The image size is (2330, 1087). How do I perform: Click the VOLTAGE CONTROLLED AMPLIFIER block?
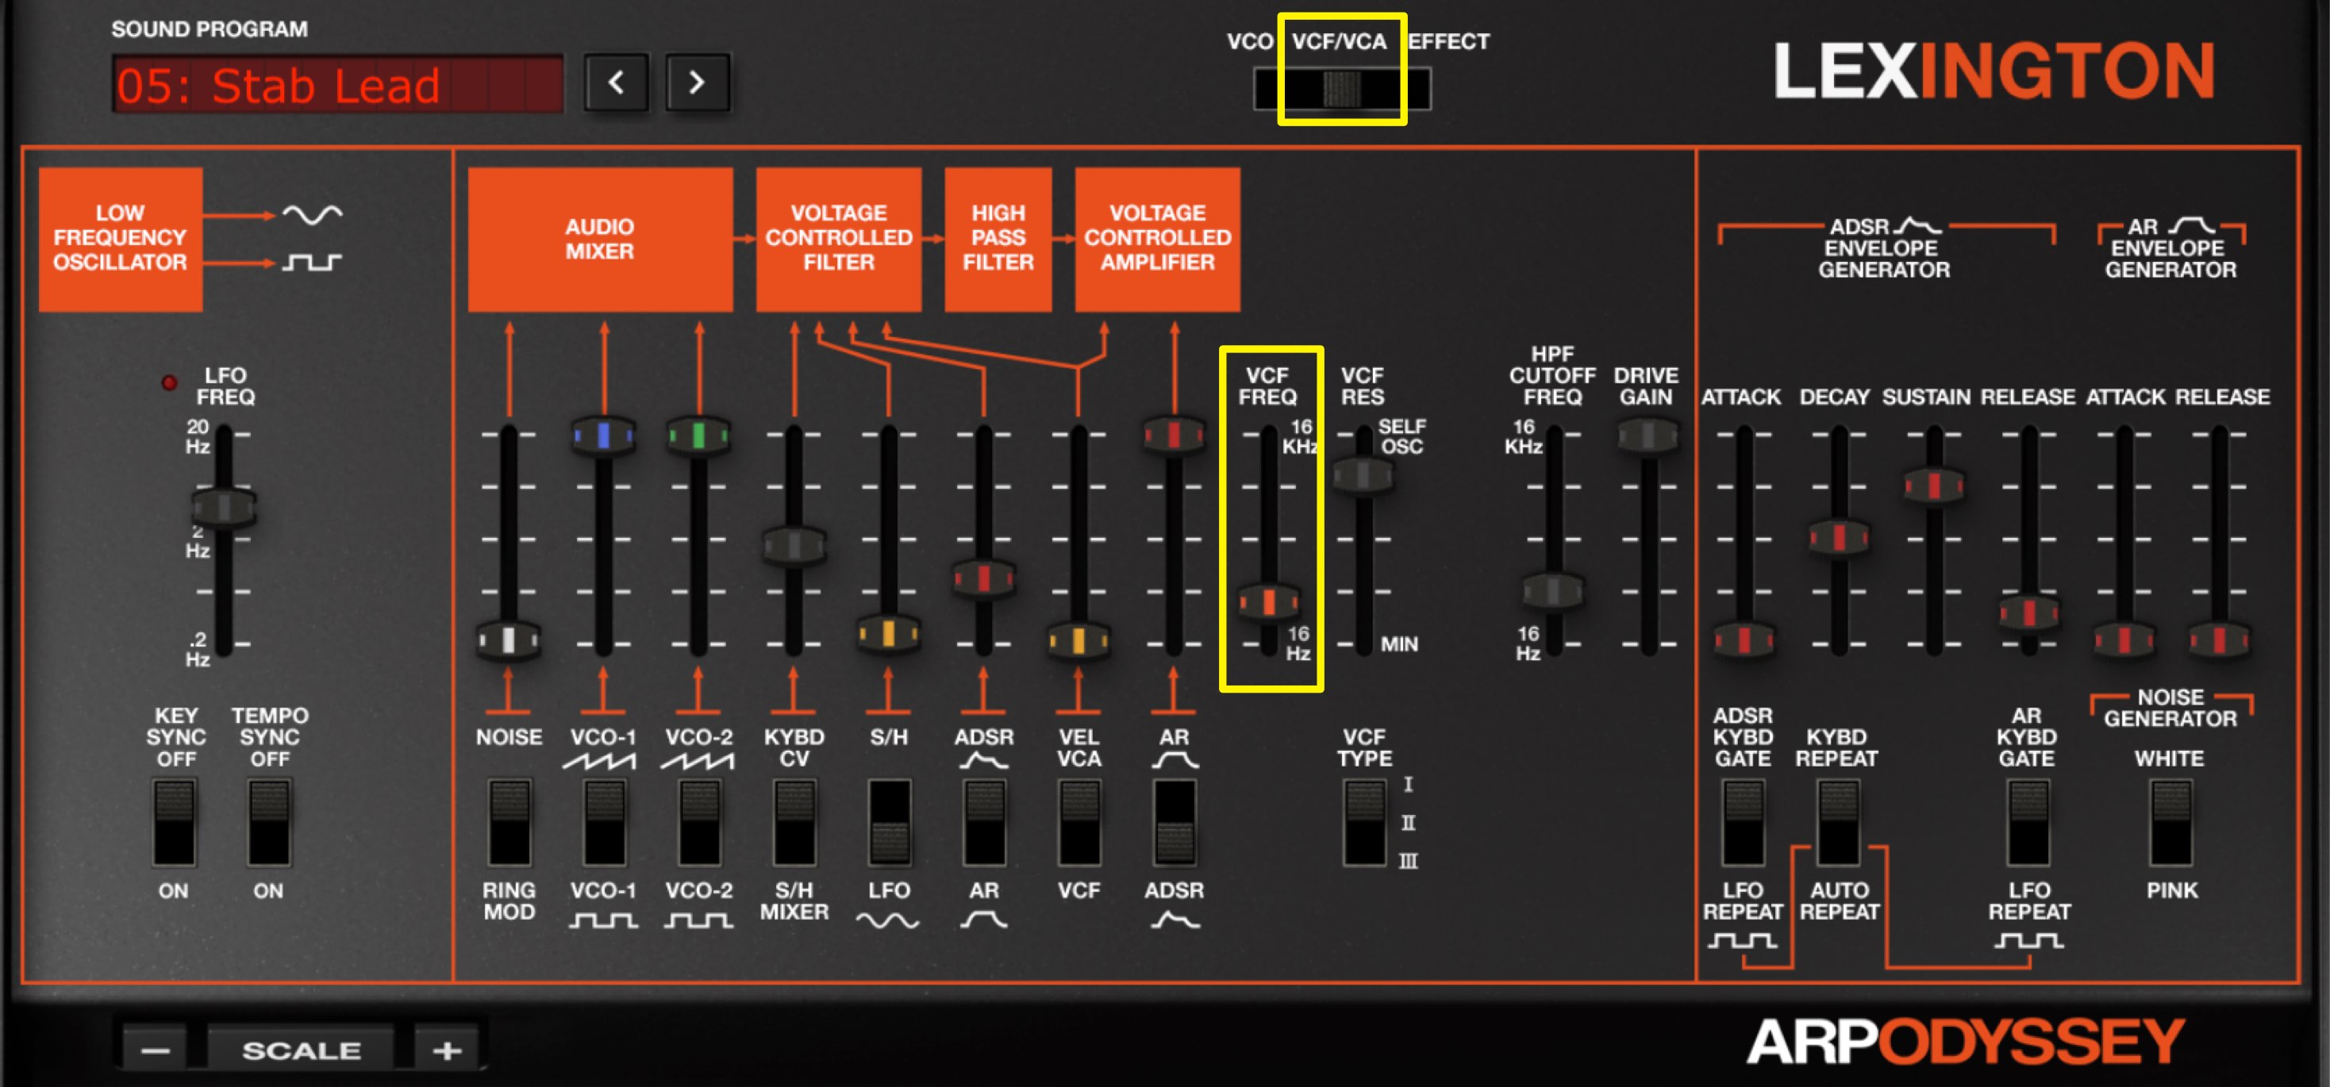pos(1157,239)
